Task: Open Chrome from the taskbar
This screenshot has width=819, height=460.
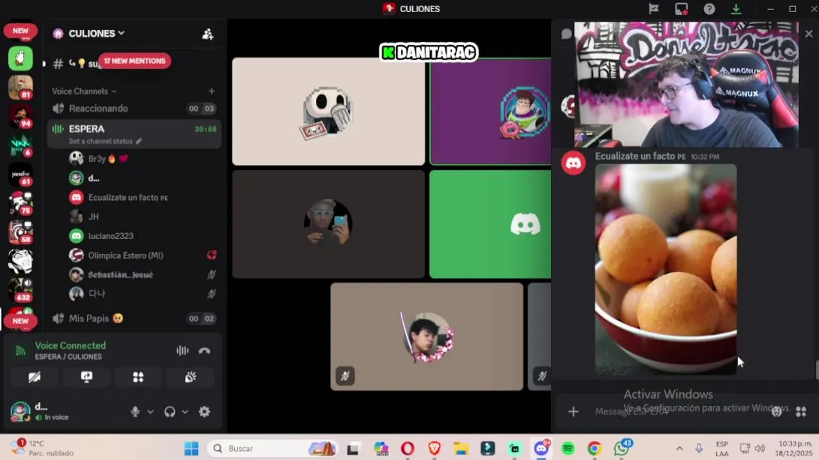Action: 594,448
